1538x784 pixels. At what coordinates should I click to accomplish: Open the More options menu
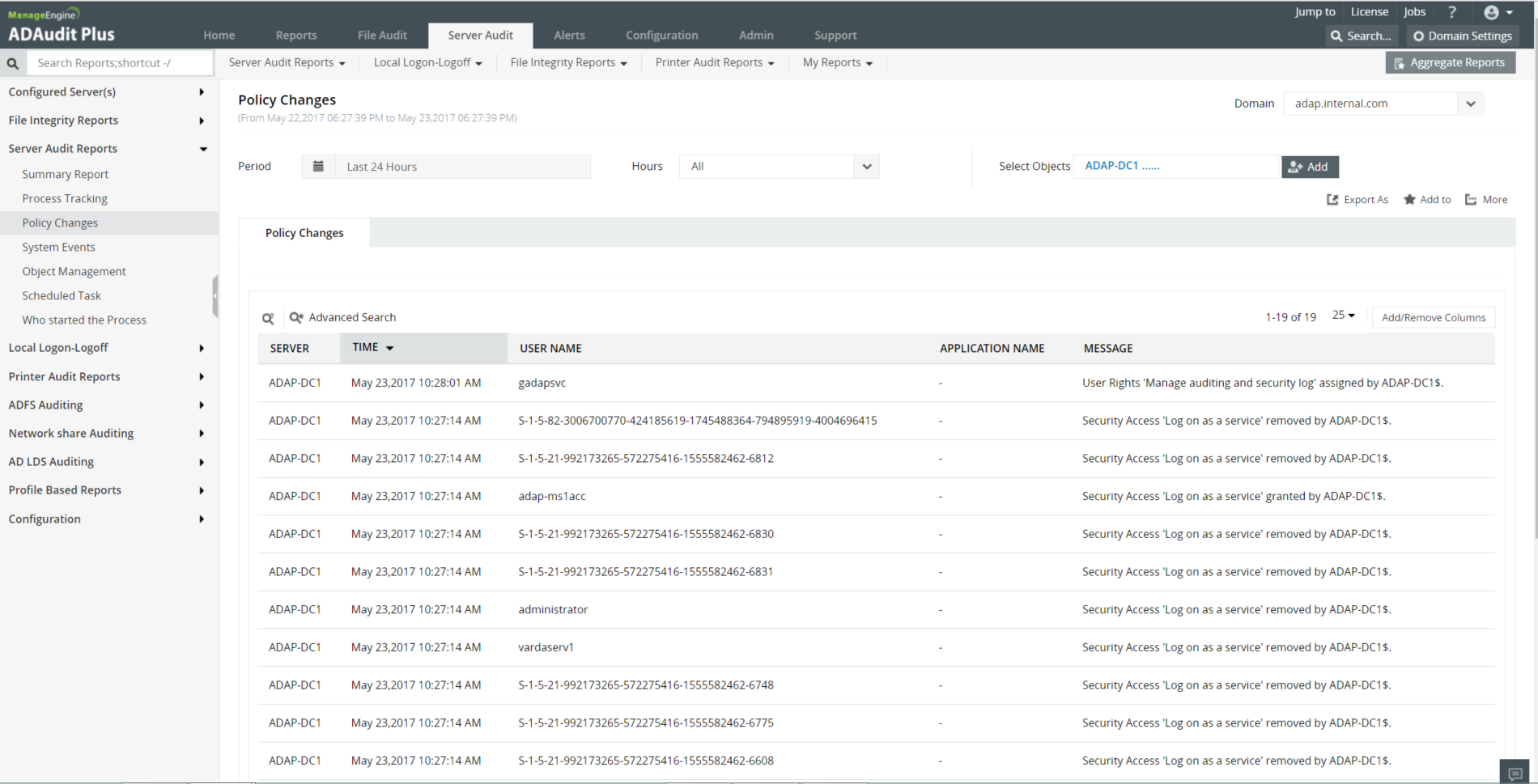pos(1486,200)
